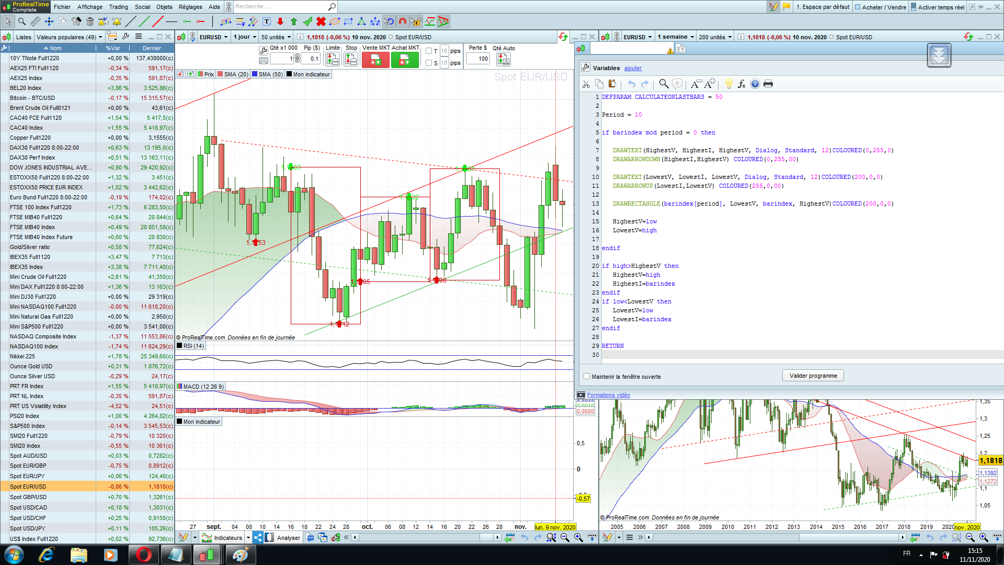The height and width of the screenshot is (565, 1004).
Task: Enable the S pips checkbox
Action: (x=429, y=63)
